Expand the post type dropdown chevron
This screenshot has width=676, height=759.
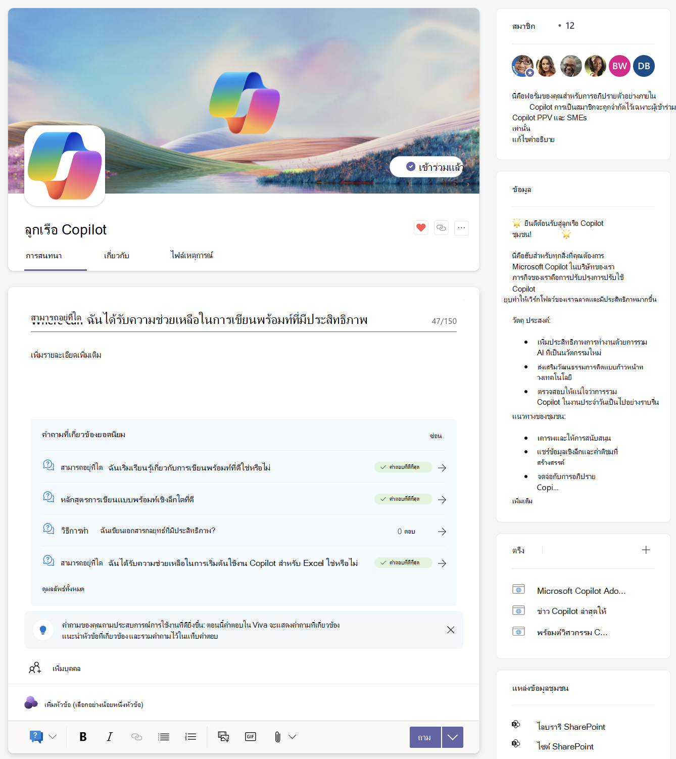click(x=53, y=737)
